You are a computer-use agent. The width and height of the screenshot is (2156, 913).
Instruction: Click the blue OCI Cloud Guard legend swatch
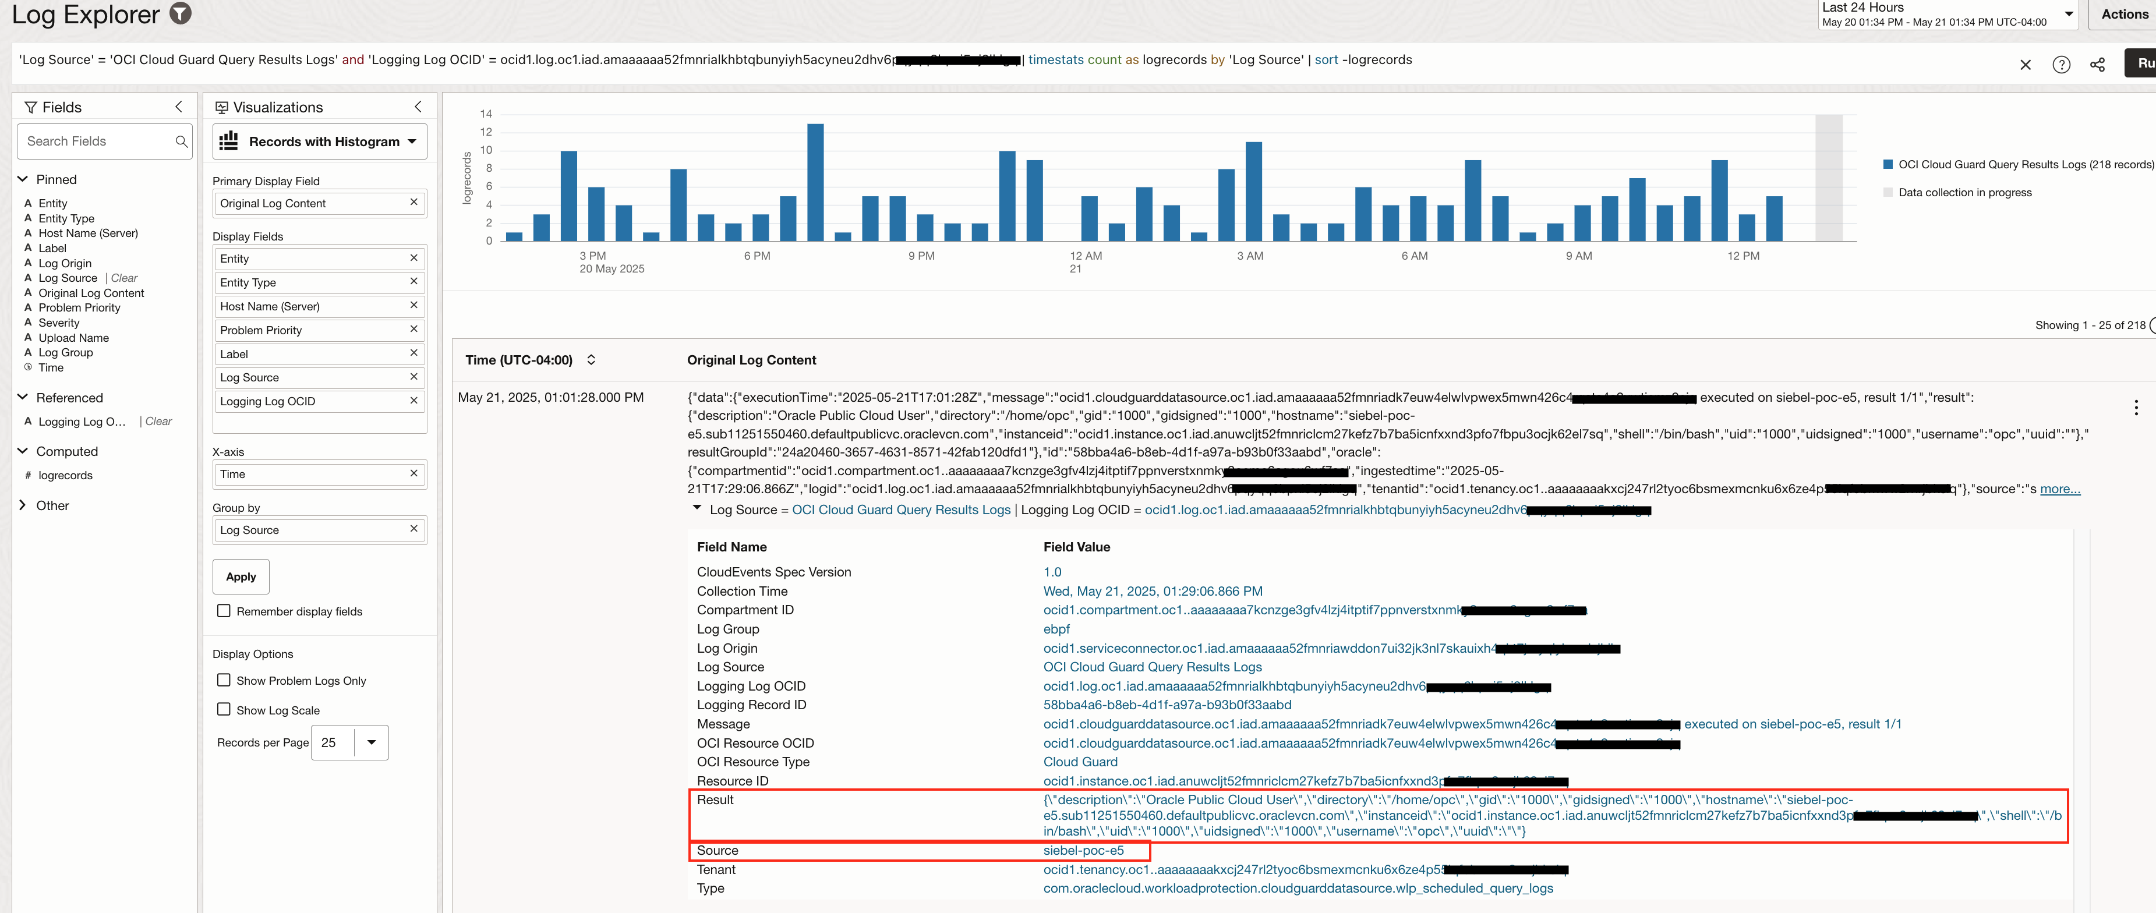coord(1888,164)
